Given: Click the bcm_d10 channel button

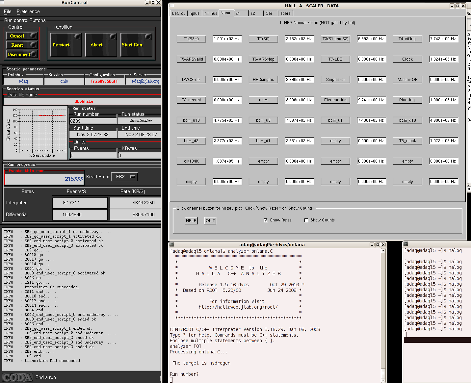Looking at the screenshot, I should [407, 120].
